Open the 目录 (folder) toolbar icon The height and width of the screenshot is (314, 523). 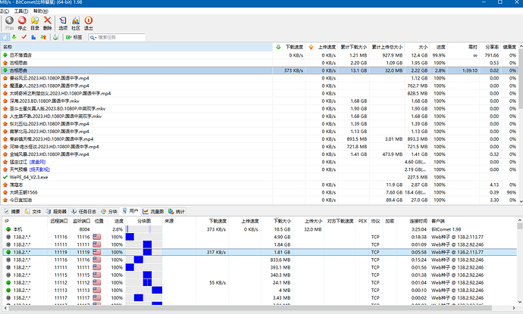35,23
